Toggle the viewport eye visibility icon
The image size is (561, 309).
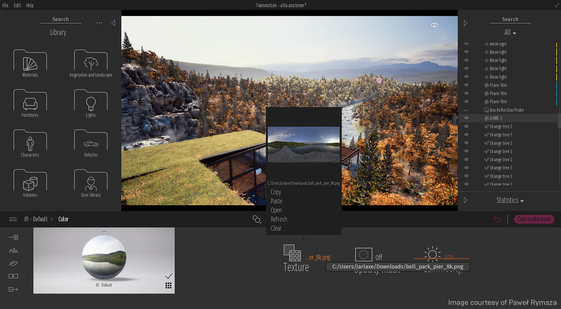pos(434,25)
